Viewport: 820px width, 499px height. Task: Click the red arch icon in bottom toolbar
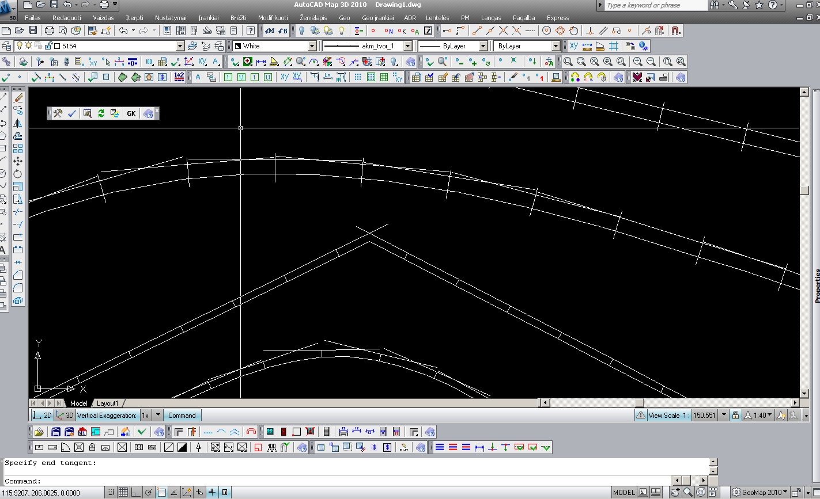point(251,431)
